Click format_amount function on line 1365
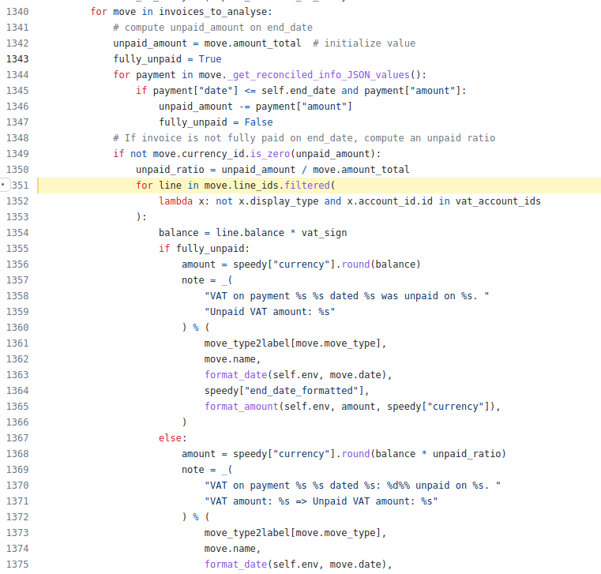 click(241, 407)
